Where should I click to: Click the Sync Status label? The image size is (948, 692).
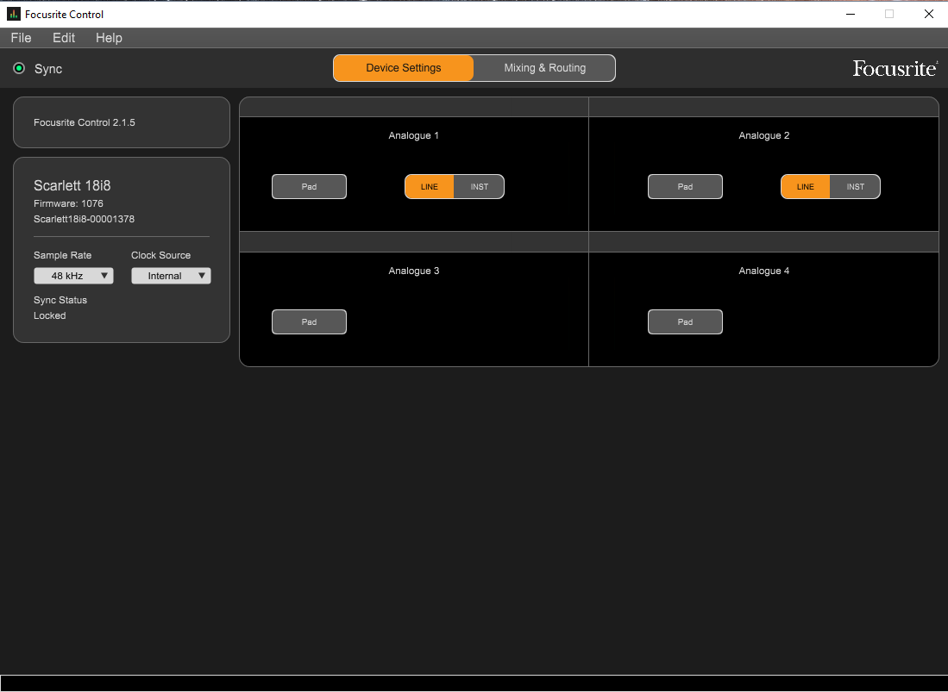tap(60, 300)
